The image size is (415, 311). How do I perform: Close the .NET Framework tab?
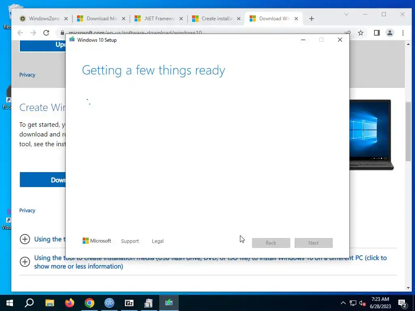(181, 19)
